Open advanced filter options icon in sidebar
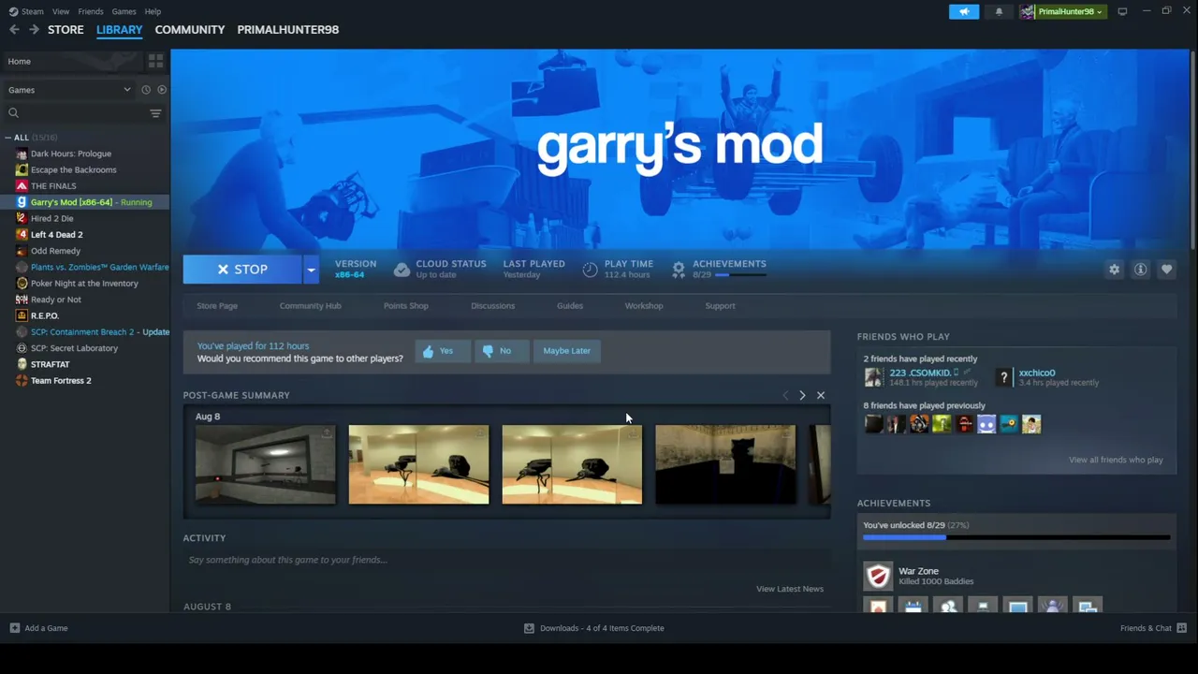The width and height of the screenshot is (1198, 674). (155, 113)
